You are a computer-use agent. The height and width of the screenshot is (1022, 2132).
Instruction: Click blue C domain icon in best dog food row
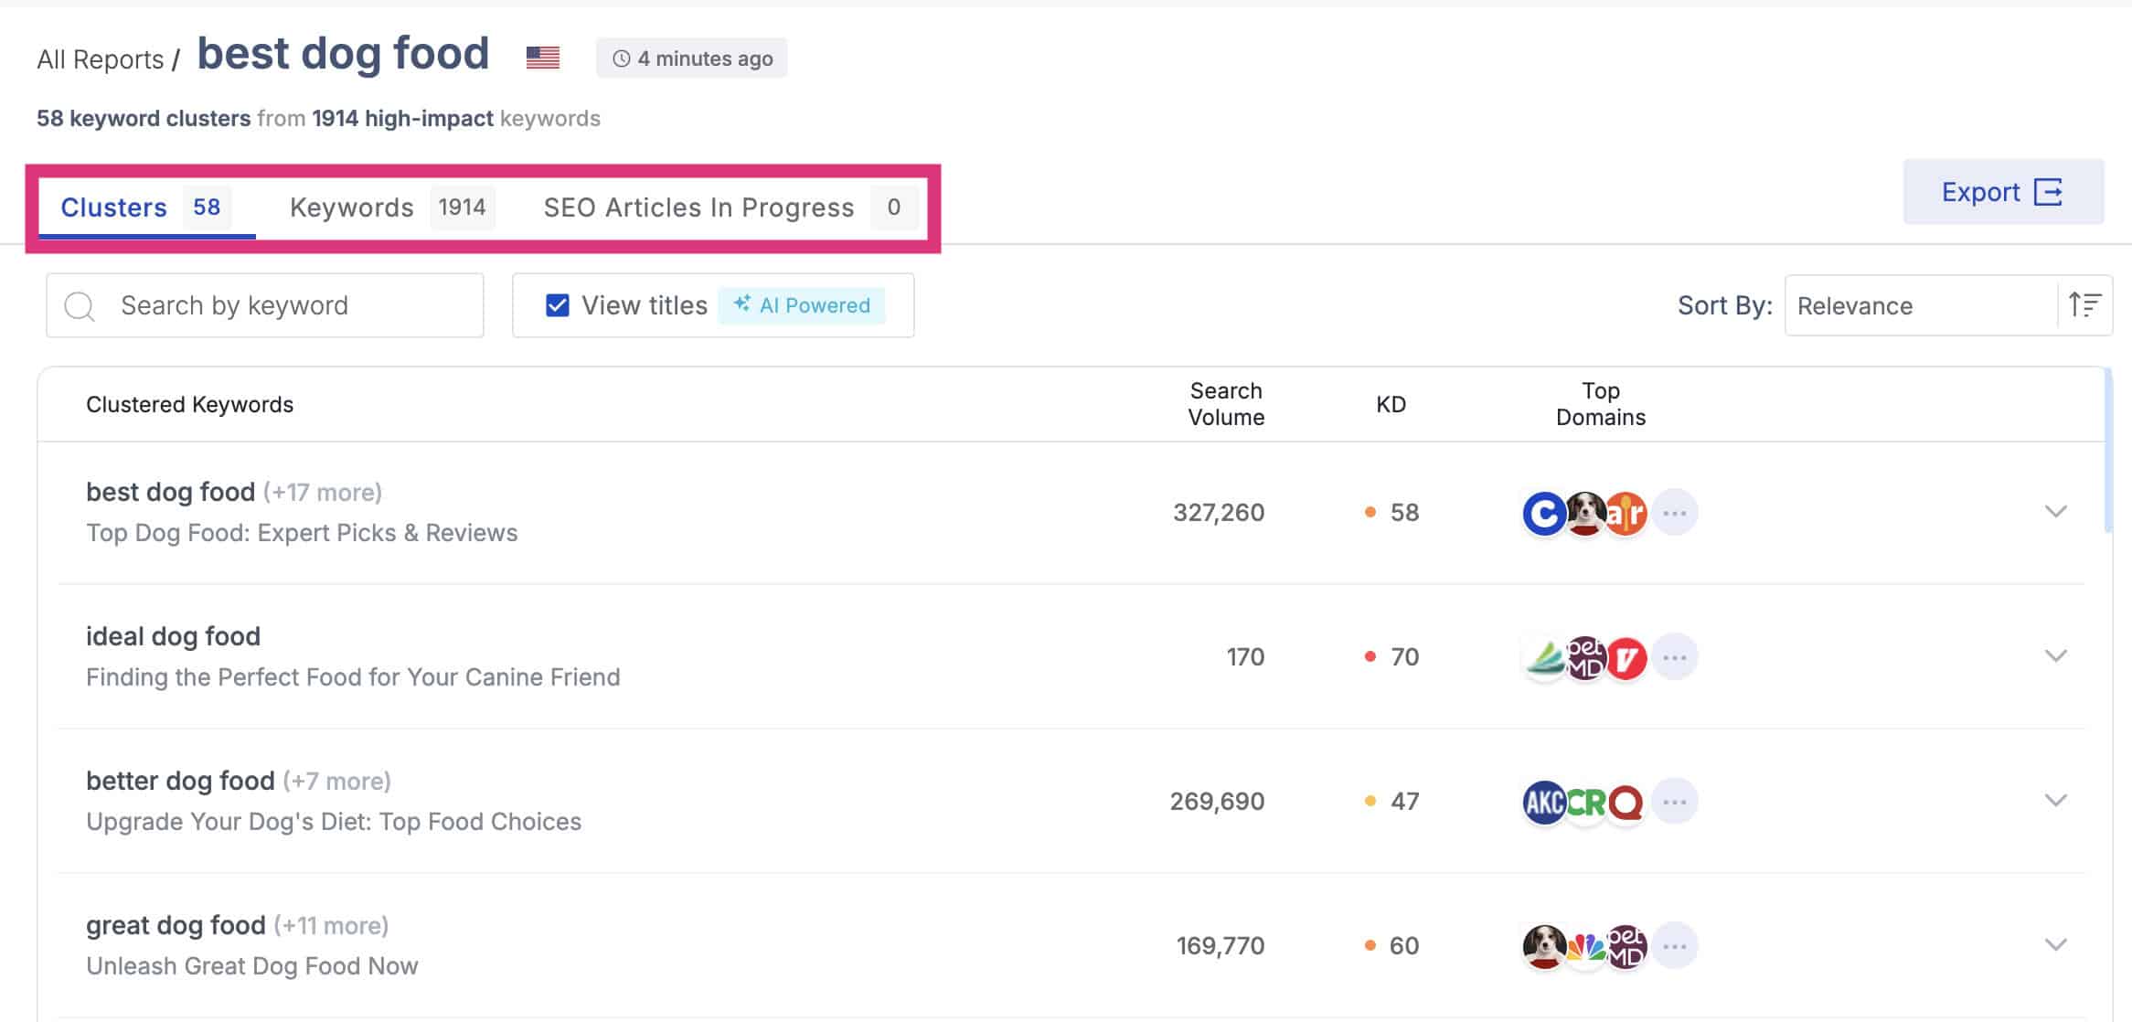coord(1544,513)
